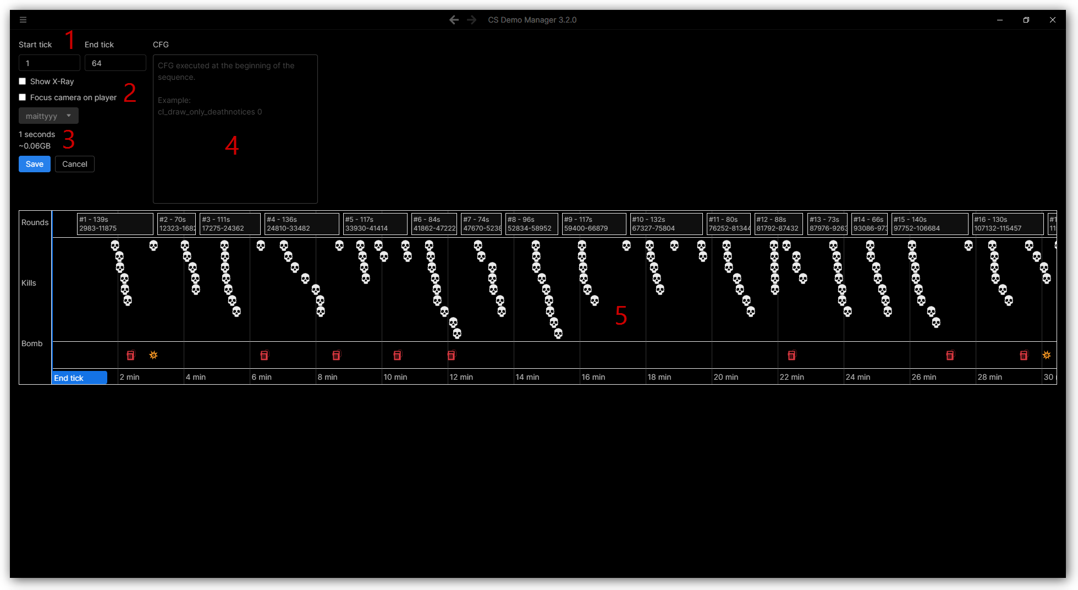Image resolution: width=1078 pixels, height=590 pixels.
Task: Click top skull under round #16 label
Action: pyautogui.click(x=992, y=245)
